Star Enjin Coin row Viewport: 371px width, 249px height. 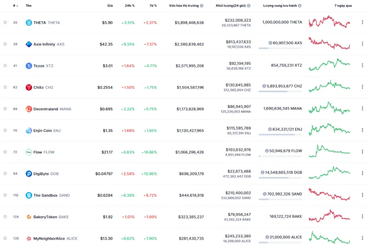click(5, 130)
